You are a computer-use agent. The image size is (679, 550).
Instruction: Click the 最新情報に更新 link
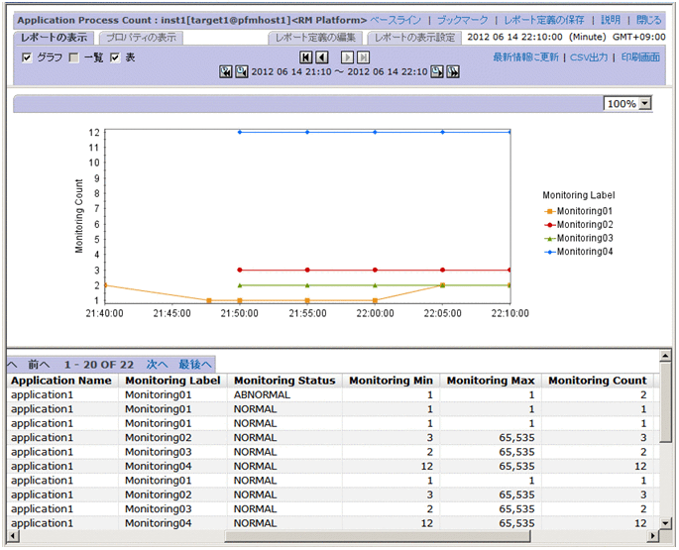[526, 57]
